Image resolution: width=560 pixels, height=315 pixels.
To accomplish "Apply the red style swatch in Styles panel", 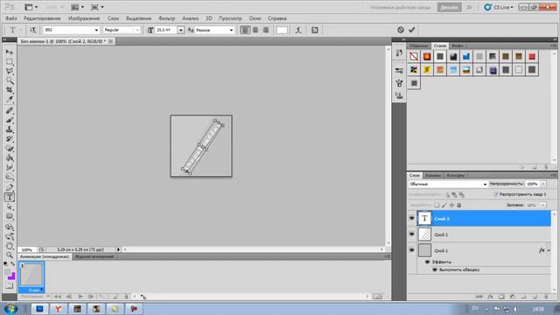I will pos(532,56).
